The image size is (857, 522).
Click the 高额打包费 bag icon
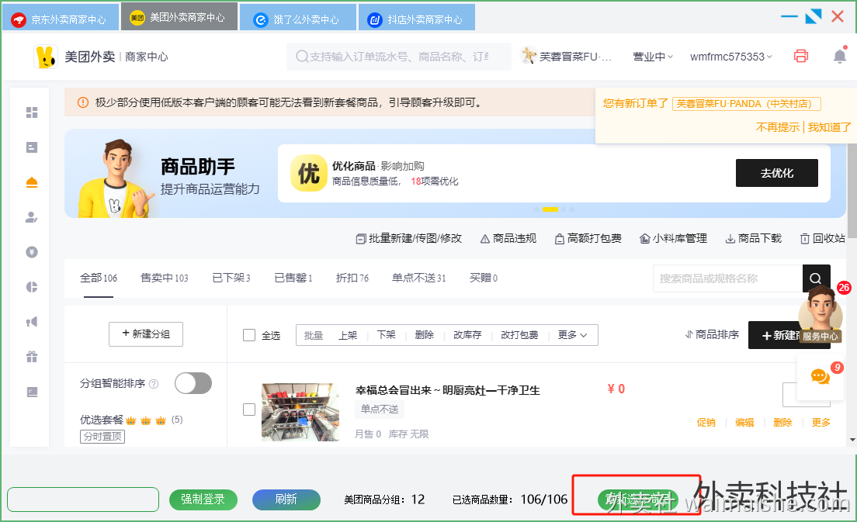pos(559,239)
